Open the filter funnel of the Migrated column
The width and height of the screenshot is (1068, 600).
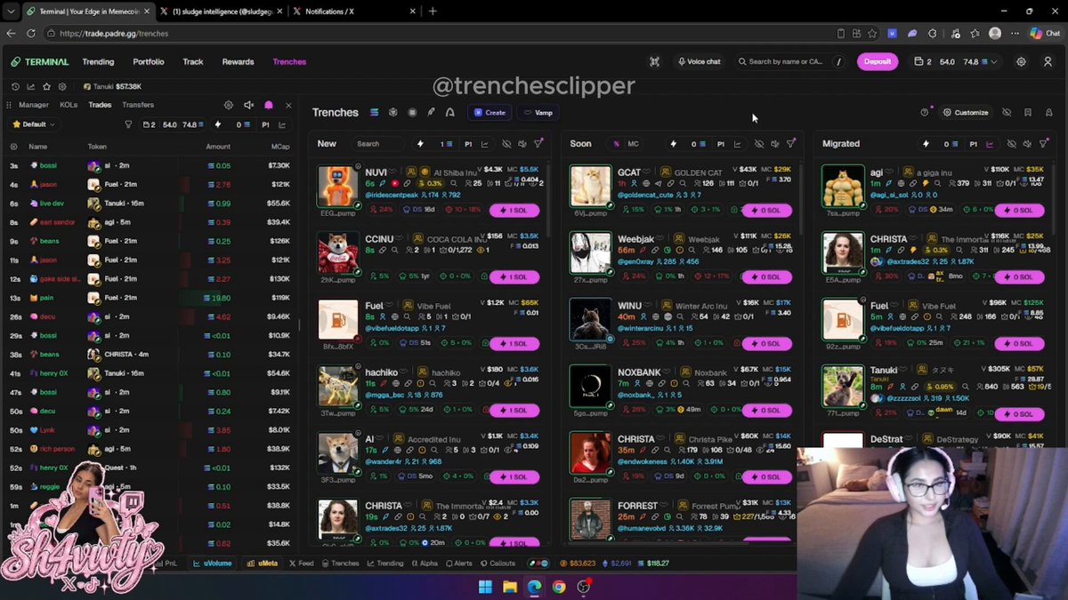[1043, 143]
